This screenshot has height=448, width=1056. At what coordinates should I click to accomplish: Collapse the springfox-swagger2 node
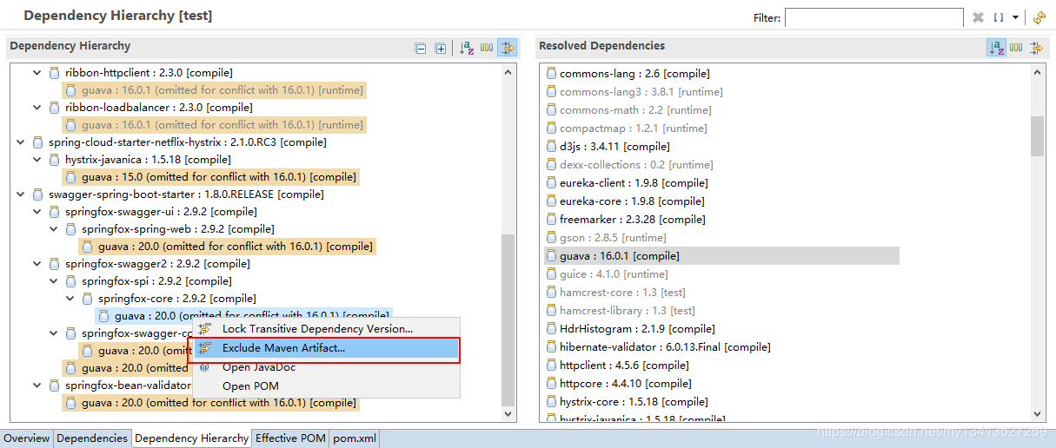pos(37,264)
